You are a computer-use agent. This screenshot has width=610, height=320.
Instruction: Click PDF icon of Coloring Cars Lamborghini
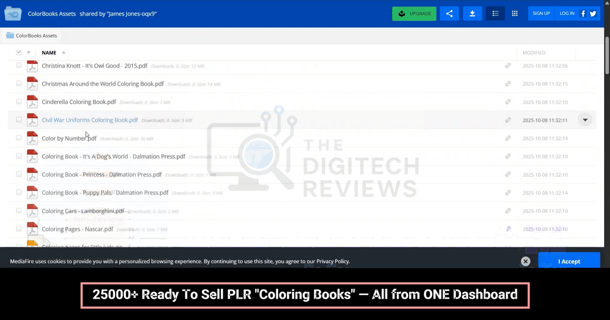(x=32, y=211)
